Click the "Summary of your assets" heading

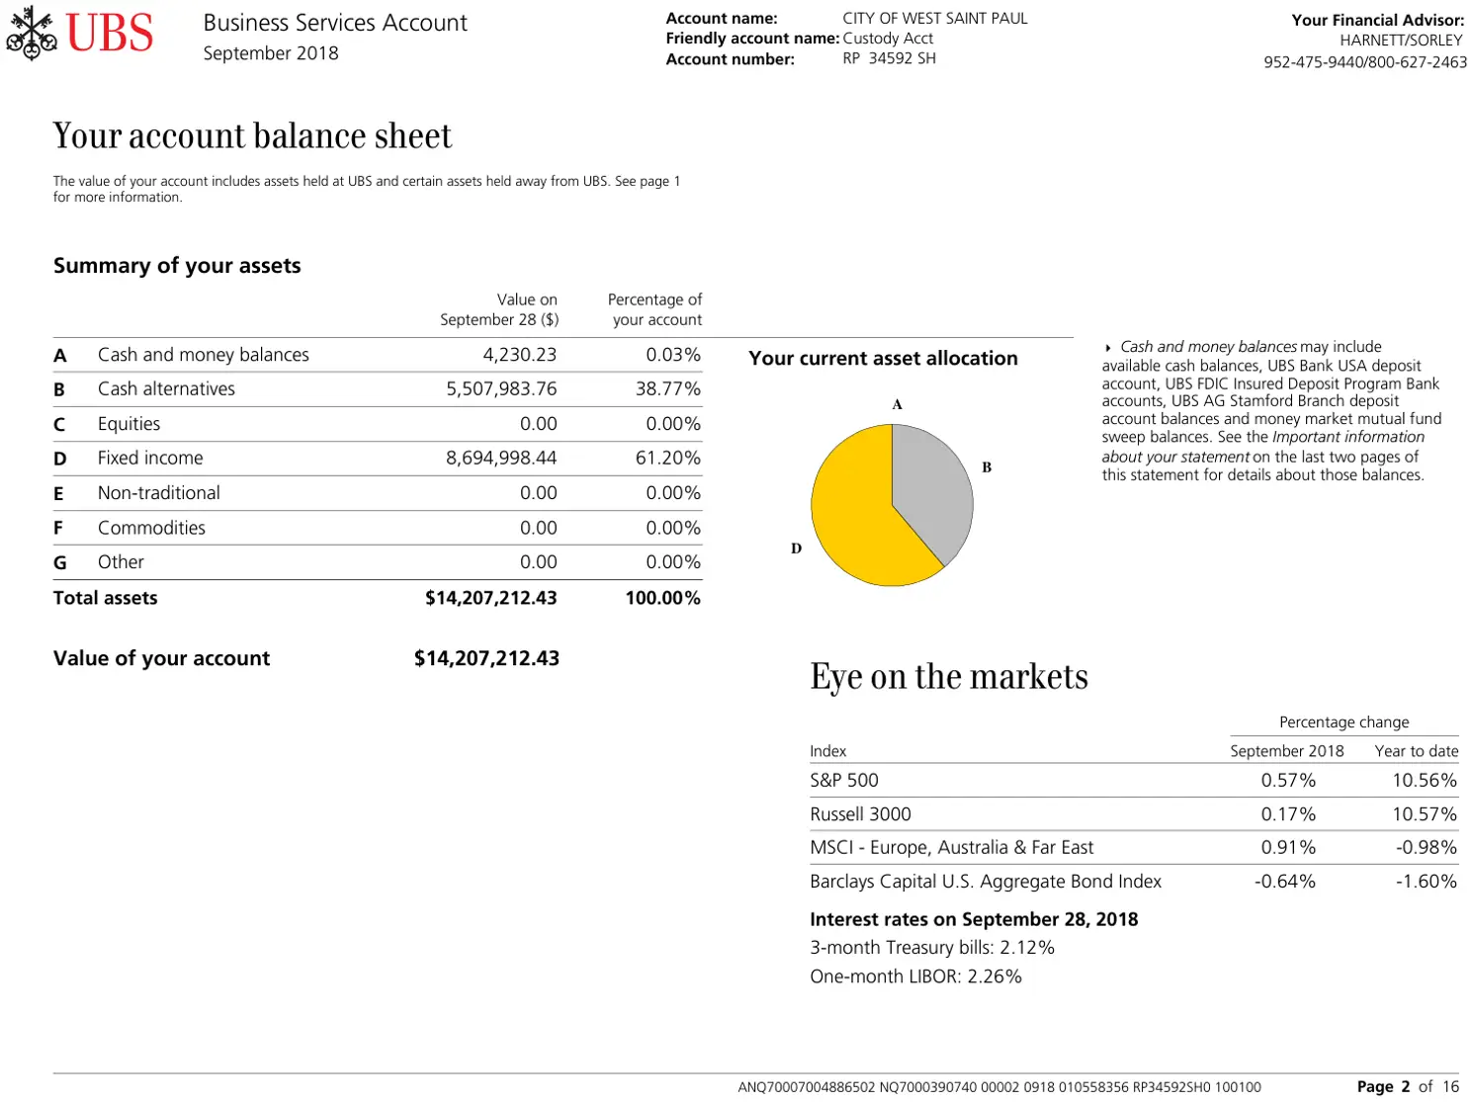point(177,266)
